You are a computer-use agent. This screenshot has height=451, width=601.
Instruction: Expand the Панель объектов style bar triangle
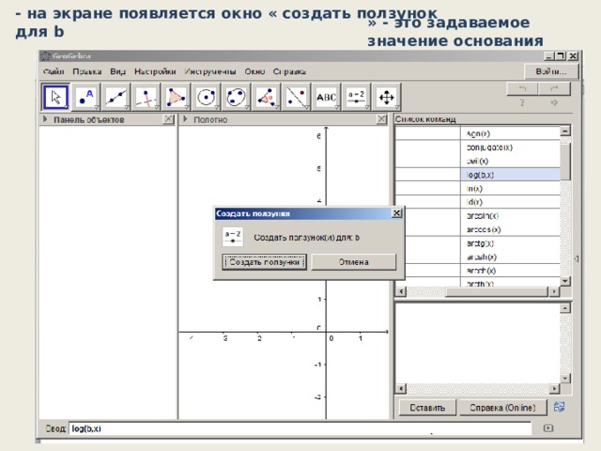pyautogui.click(x=45, y=119)
